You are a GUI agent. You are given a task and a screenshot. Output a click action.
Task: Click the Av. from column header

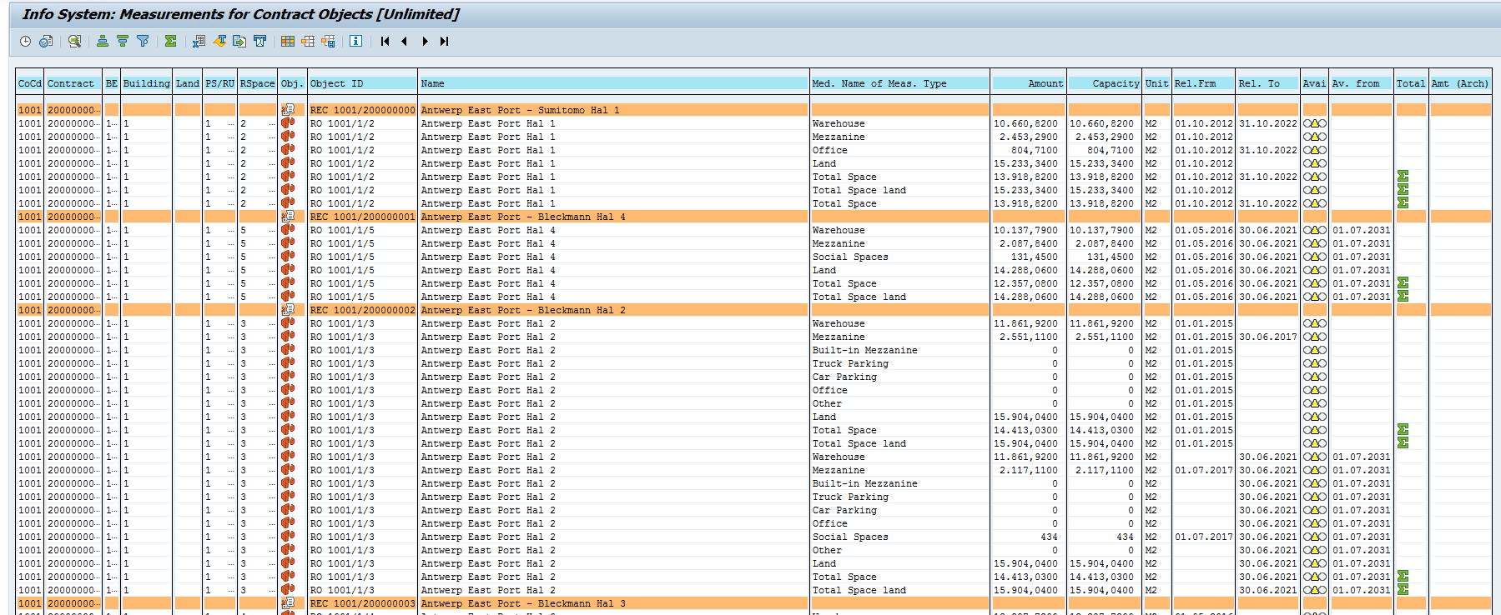tap(1362, 83)
